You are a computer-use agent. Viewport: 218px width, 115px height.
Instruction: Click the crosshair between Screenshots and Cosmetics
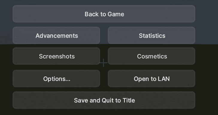point(103,63)
